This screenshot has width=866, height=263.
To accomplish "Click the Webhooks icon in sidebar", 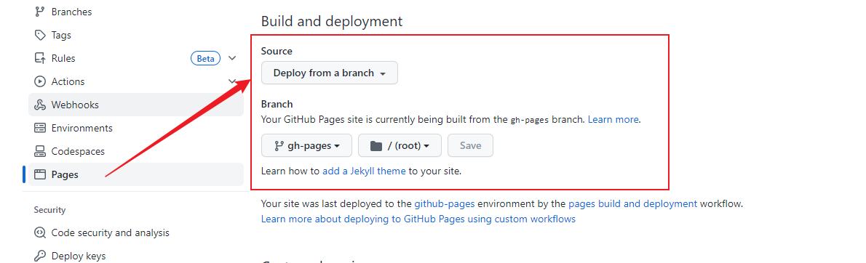I will [40, 105].
